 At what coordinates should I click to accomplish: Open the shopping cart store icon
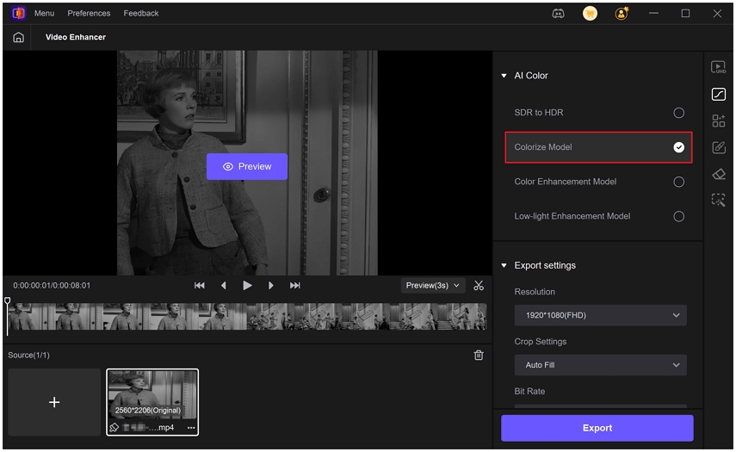click(590, 14)
